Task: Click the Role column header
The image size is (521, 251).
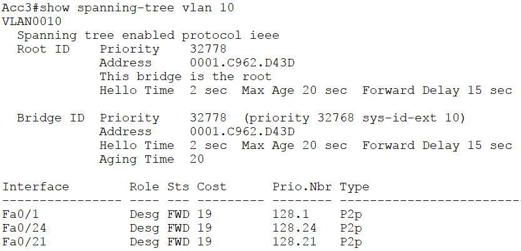Action: [144, 187]
